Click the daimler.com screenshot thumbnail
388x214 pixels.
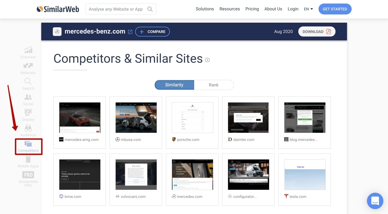[x=249, y=117]
